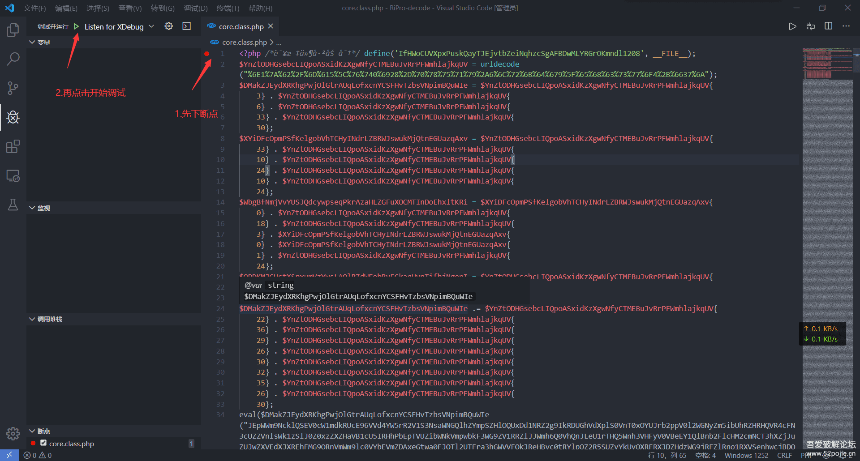Viewport: 860px width, 461px height.
Task: Open the Search view in activity bar
Action: pyautogui.click(x=13, y=59)
